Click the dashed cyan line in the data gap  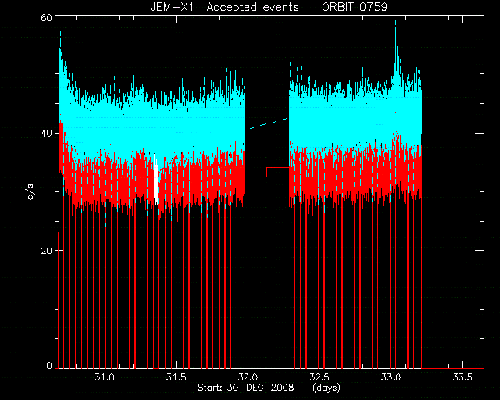(269, 123)
